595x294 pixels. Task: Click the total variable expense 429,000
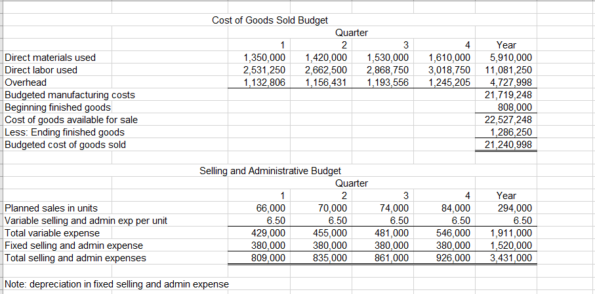(x=269, y=233)
